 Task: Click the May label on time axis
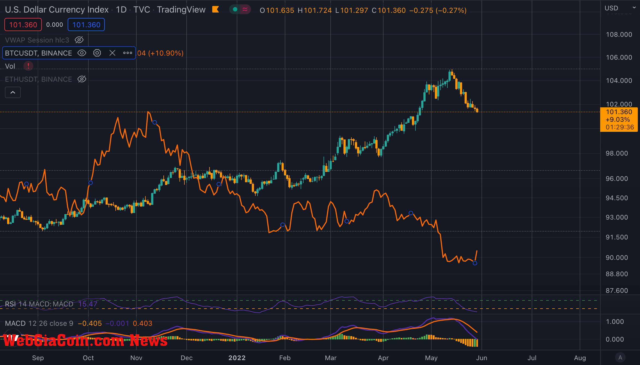pyautogui.click(x=431, y=358)
